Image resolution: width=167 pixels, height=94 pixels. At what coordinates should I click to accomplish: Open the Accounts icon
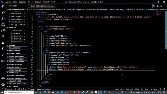pyautogui.click(x=3, y=79)
